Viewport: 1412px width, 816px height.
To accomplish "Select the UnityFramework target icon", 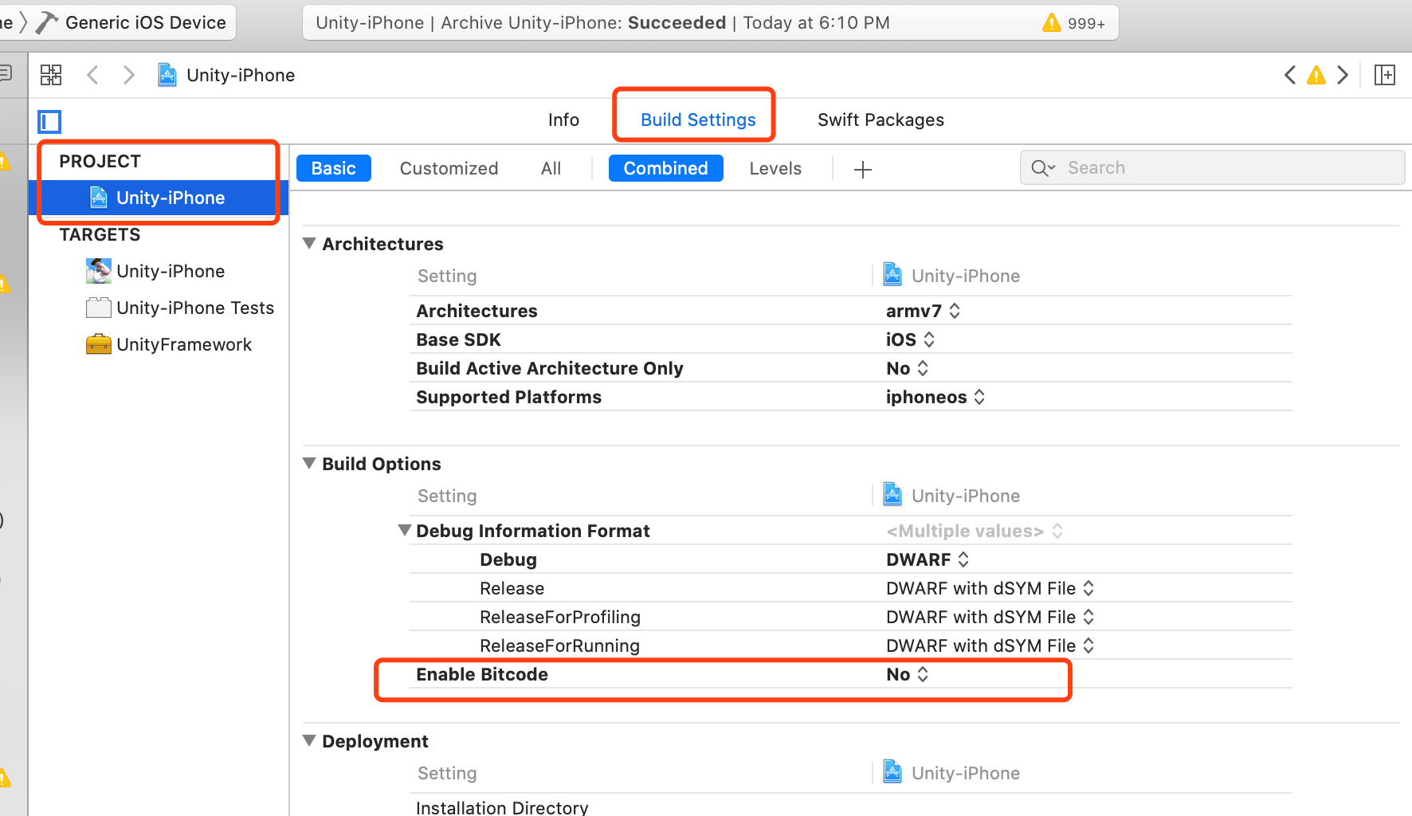I will (97, 343).
